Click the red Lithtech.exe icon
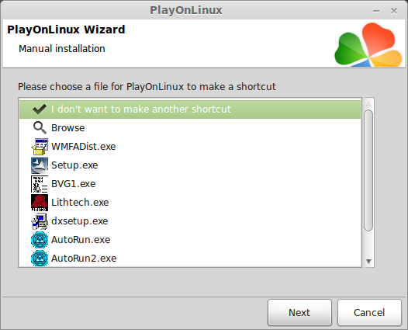 tap(40, 203)
